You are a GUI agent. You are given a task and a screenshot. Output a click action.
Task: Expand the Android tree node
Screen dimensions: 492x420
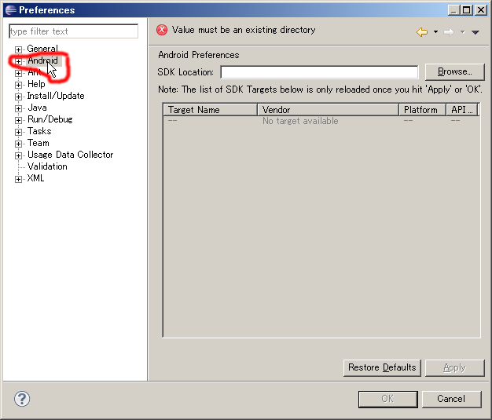click(x=18, y=61)
